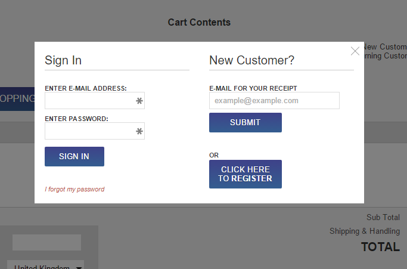
Task: Select the Click Here to Register button
Action: tap(245, 174)
